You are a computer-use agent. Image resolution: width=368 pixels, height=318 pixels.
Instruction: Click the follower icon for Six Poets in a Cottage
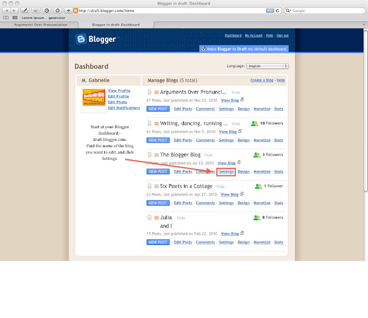point(258,186)
